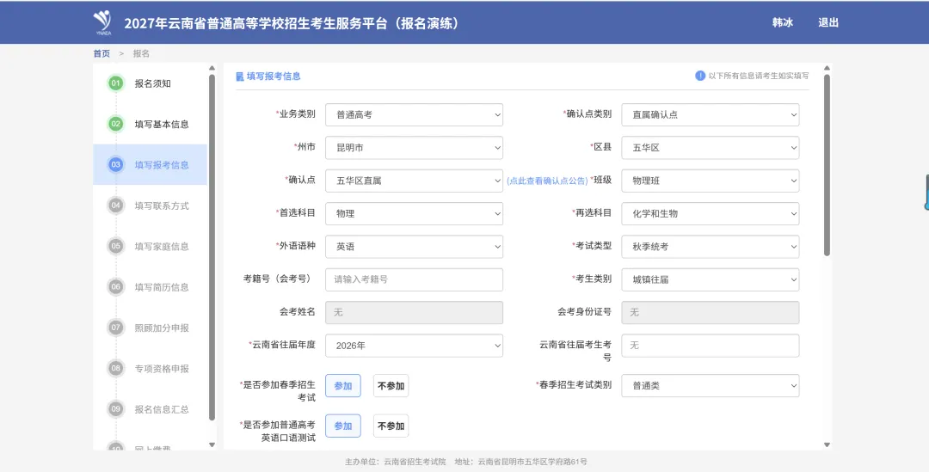Open the 确认点类别 dropdown
Screen dimensions: 929x472
[x=711, y=115]
